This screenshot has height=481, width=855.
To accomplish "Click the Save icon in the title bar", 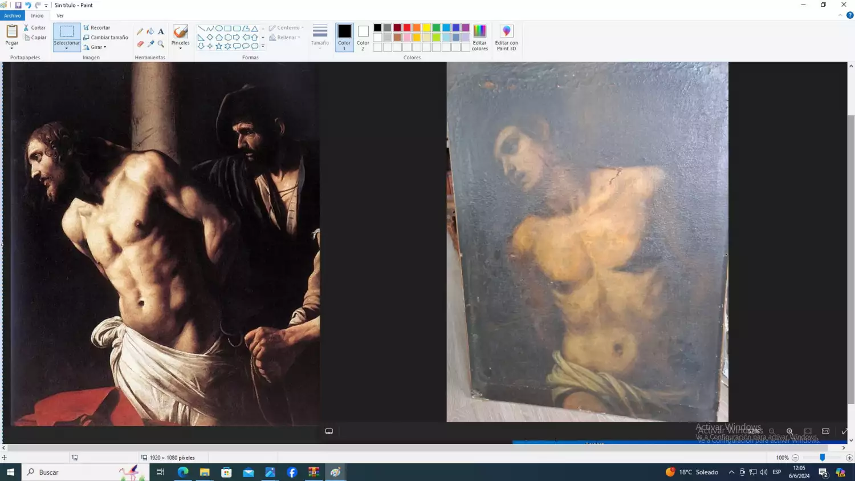I will pos(18,5).
